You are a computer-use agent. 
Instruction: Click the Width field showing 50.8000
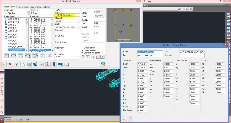tap(142, 67)
